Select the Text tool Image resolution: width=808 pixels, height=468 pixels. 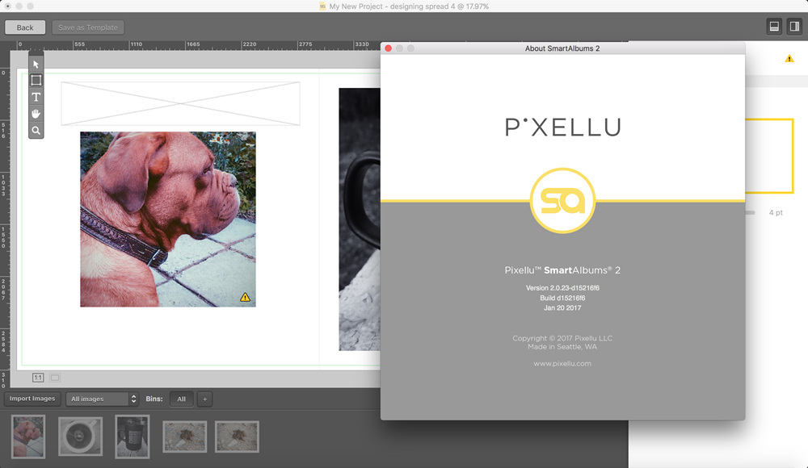pyautogui.click(x=36, y=98)
